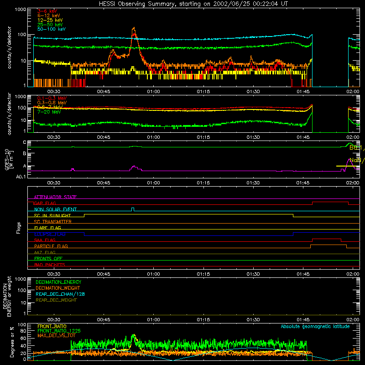Image resolution: width=365 pixels, height=365 pixels.
Task: Select the FLARE_FLAG label
Action: click(47, 228)
